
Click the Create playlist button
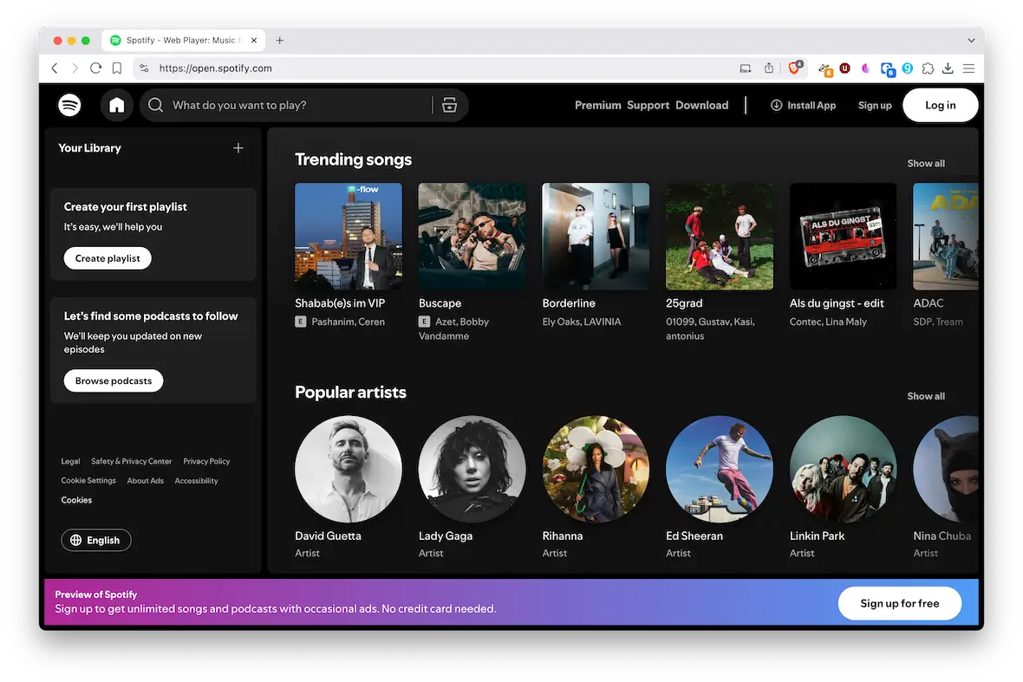108,258
